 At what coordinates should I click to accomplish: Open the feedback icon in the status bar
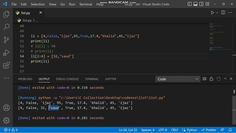(x=222, y=130)
